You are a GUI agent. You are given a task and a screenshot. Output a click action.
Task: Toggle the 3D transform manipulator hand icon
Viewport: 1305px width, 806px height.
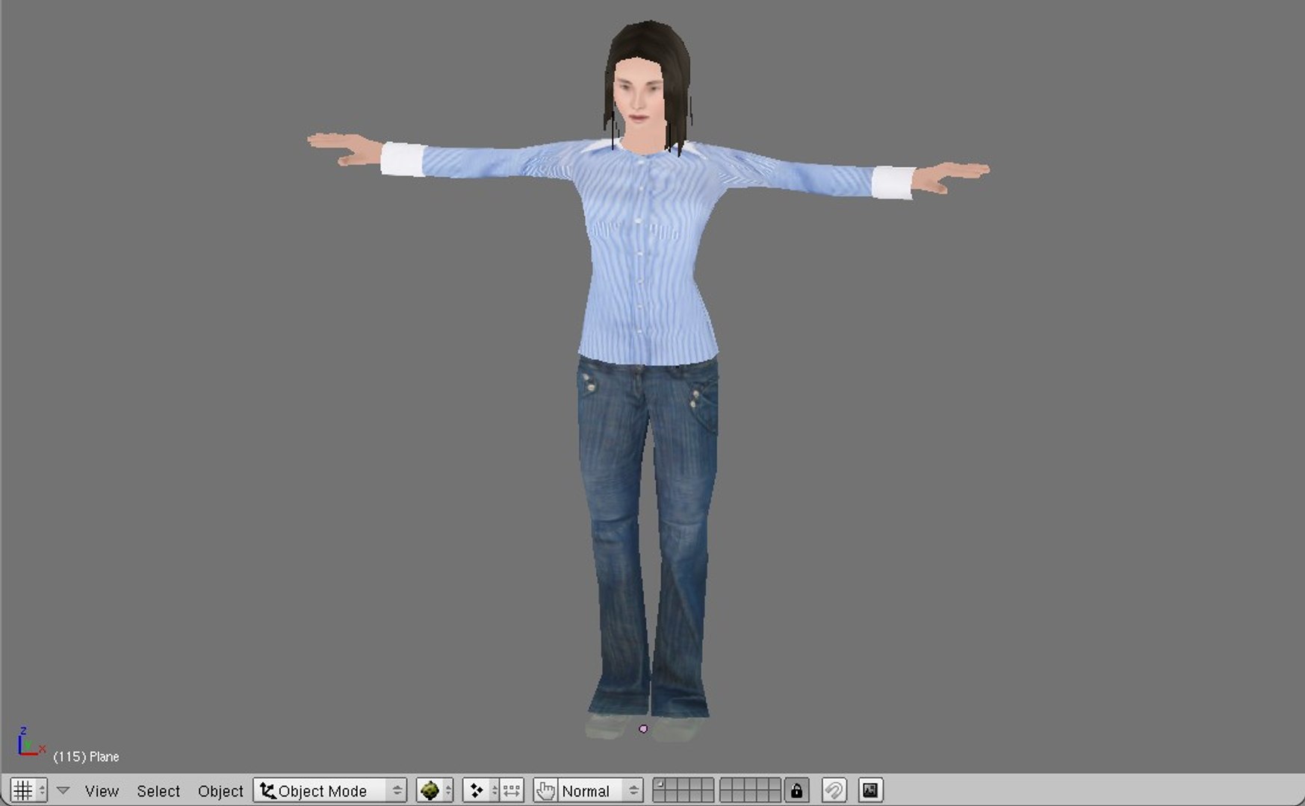[545, 790]
